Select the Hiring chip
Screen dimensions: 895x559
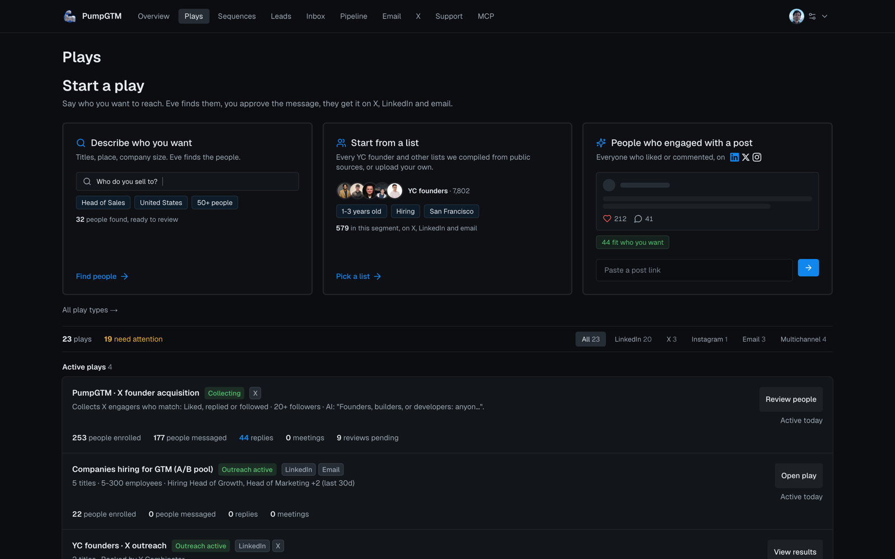[x=406, y=211]
